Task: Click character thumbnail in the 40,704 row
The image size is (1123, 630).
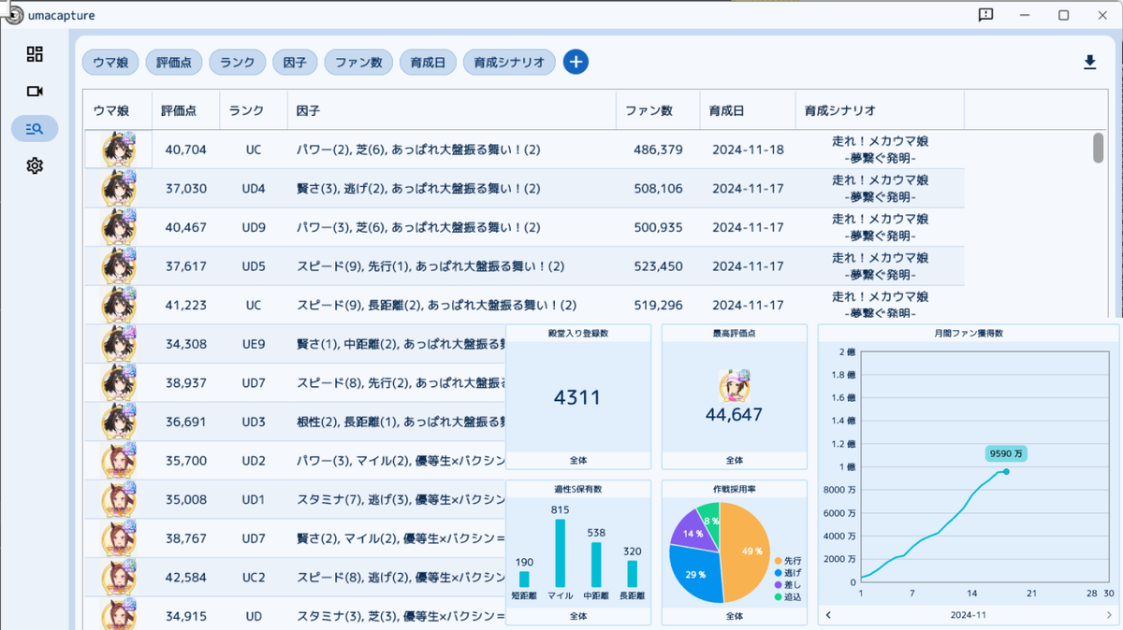Action: coord(119,150)
